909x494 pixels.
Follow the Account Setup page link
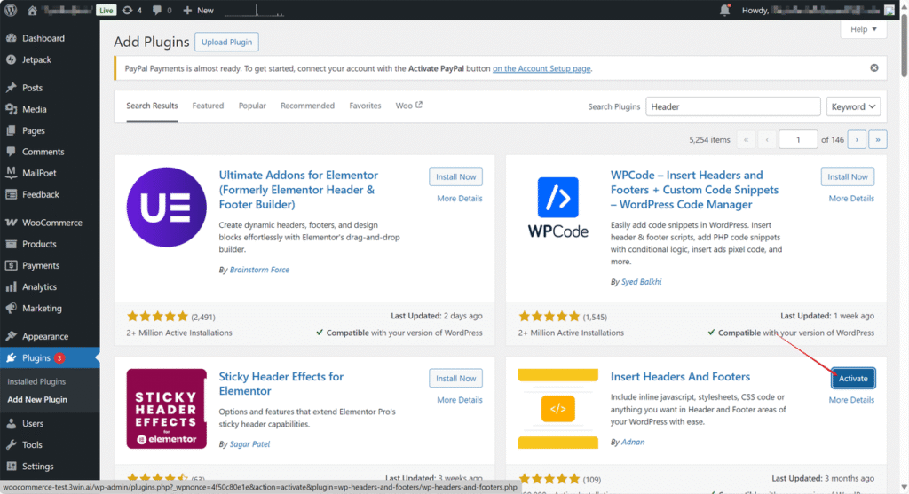[541, 68]
